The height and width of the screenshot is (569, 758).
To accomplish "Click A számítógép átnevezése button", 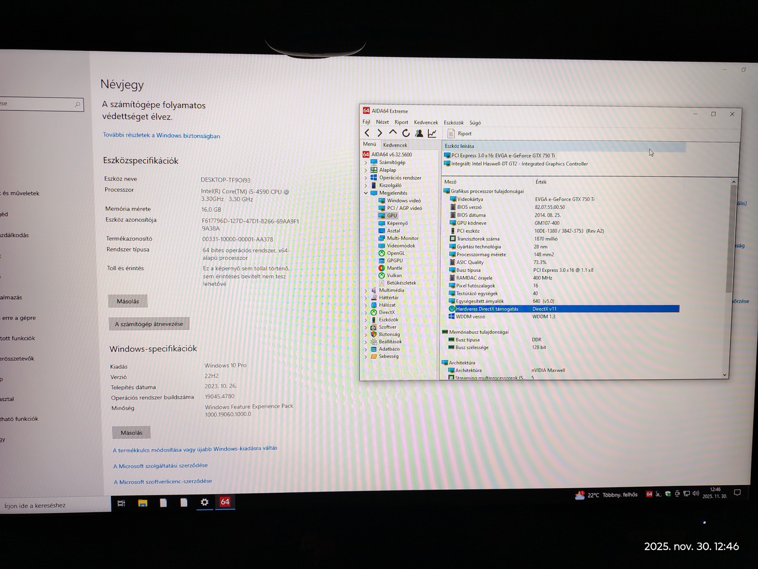I will coord(149,324).
